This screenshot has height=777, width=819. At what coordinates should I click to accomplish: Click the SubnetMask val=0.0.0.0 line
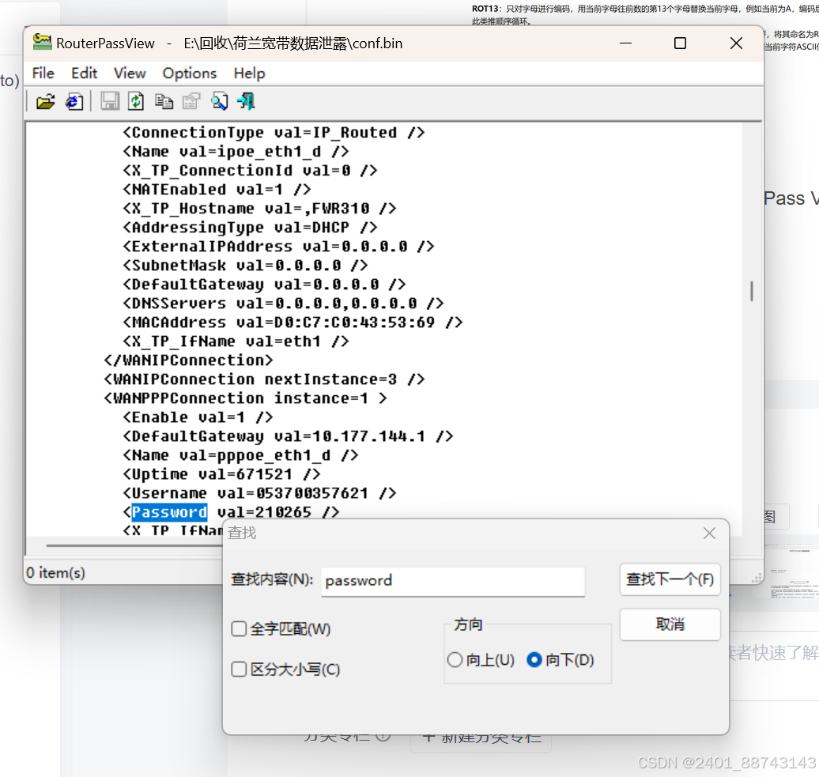[246, 266]
